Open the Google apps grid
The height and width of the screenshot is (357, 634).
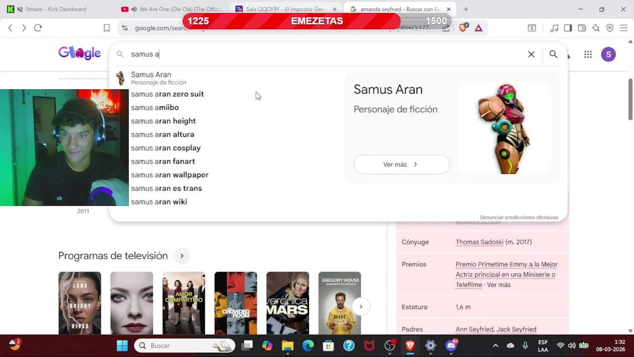pos(588,55)
